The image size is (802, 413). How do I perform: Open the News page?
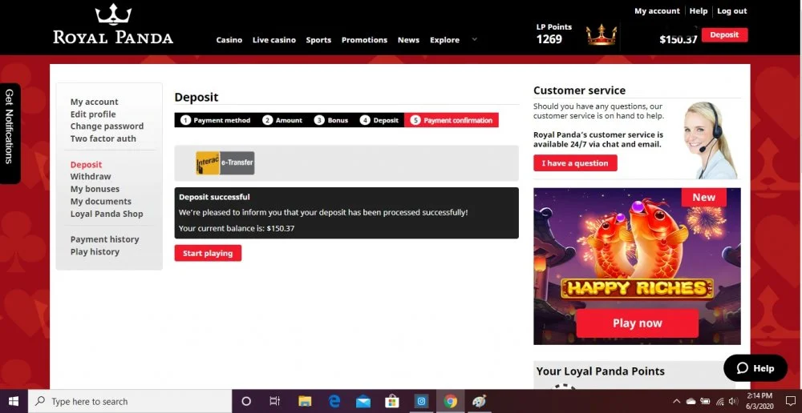click(409, 40)
